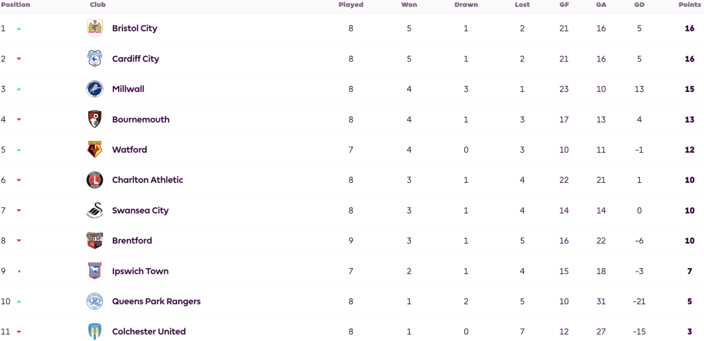Click the Ipswich Town crest
704x341 pixels.
(95, 271)
